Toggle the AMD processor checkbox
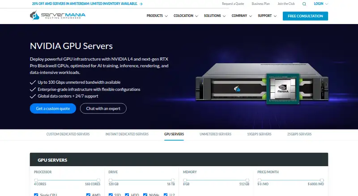The width and height of the screenshot is (358, 196). 88,195
